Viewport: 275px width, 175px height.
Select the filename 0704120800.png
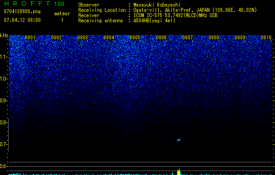tap(22, 11)
